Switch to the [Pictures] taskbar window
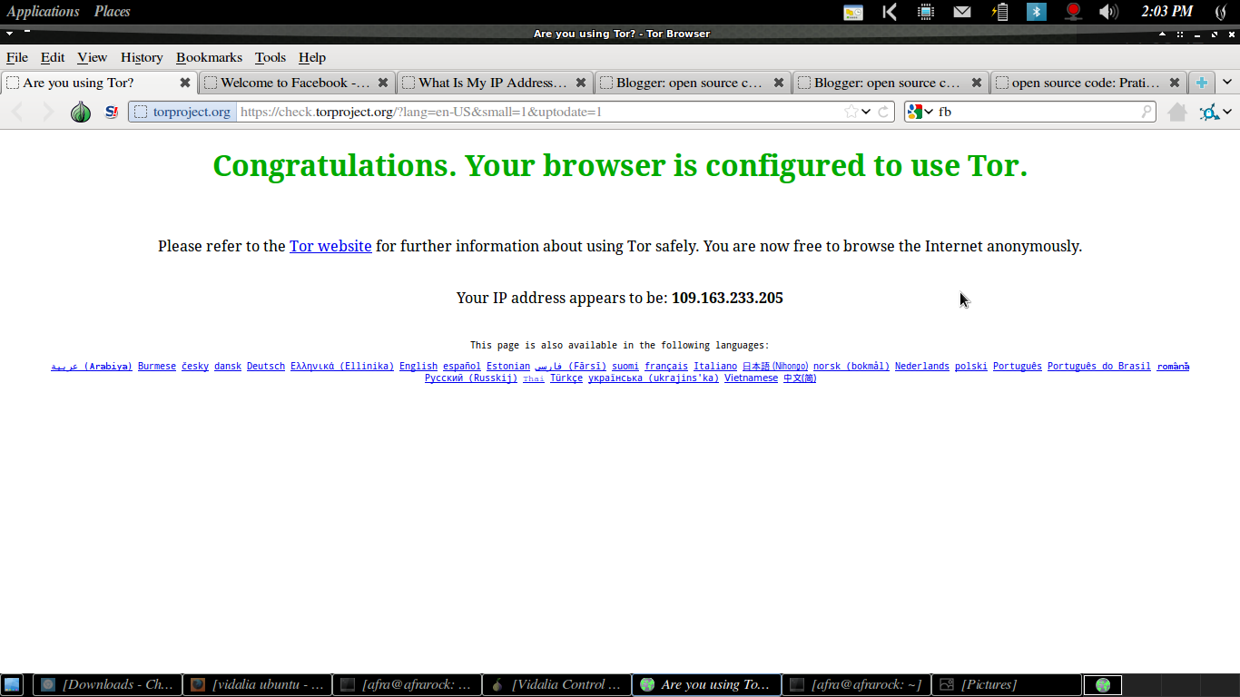 point(1006,685)
